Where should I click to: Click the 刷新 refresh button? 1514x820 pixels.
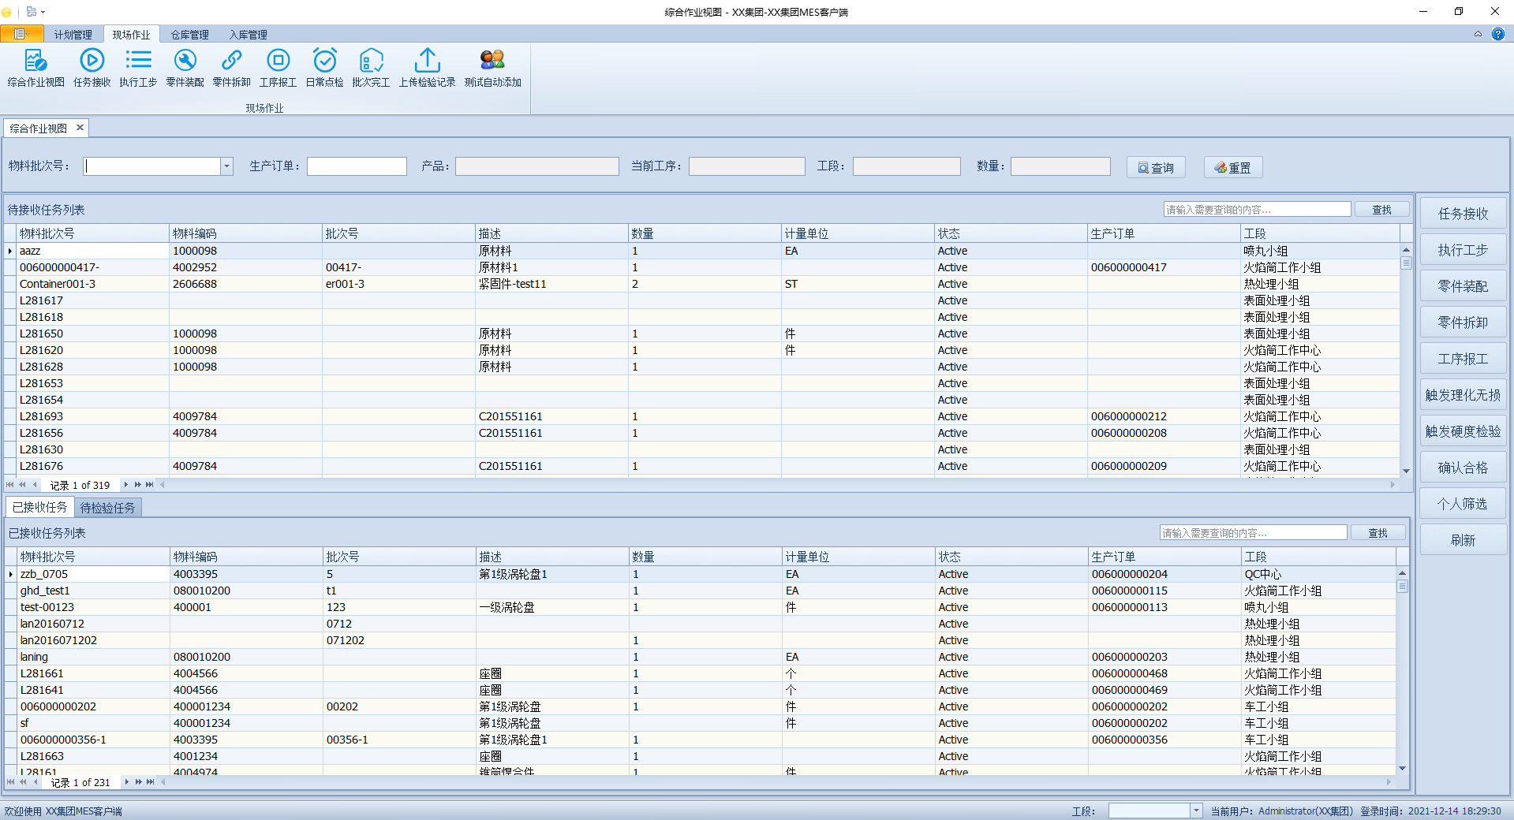pos(1463,540)
